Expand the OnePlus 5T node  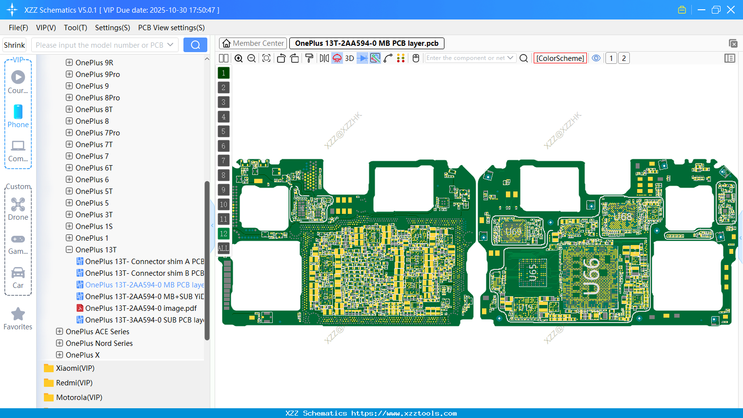(x=69, y=191)
